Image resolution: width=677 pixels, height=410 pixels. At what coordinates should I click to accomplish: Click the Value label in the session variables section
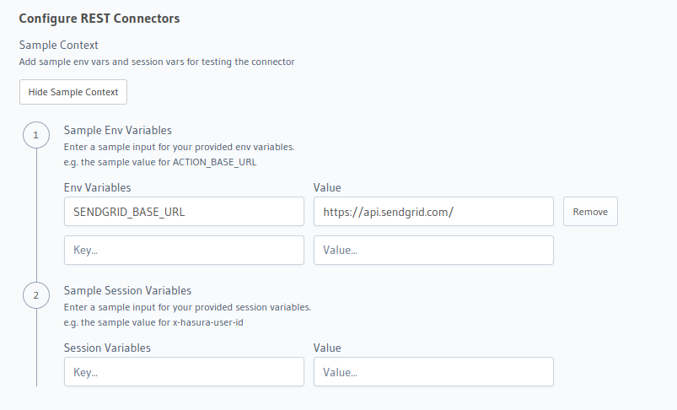coord(327,348)
